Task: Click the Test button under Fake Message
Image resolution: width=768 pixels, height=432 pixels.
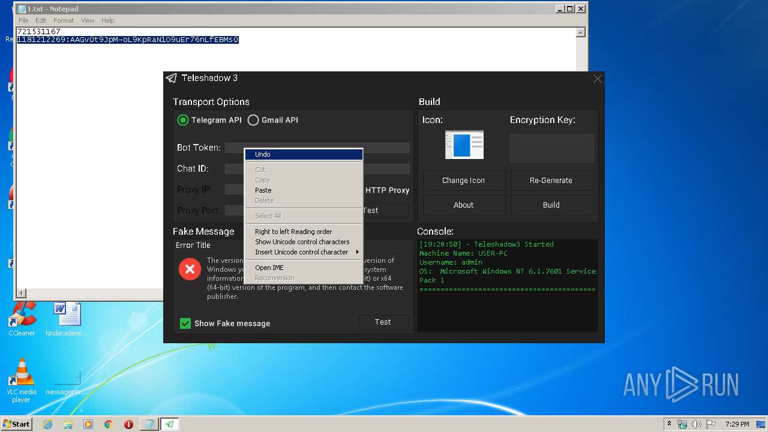Action: click(x=383, y=322)
